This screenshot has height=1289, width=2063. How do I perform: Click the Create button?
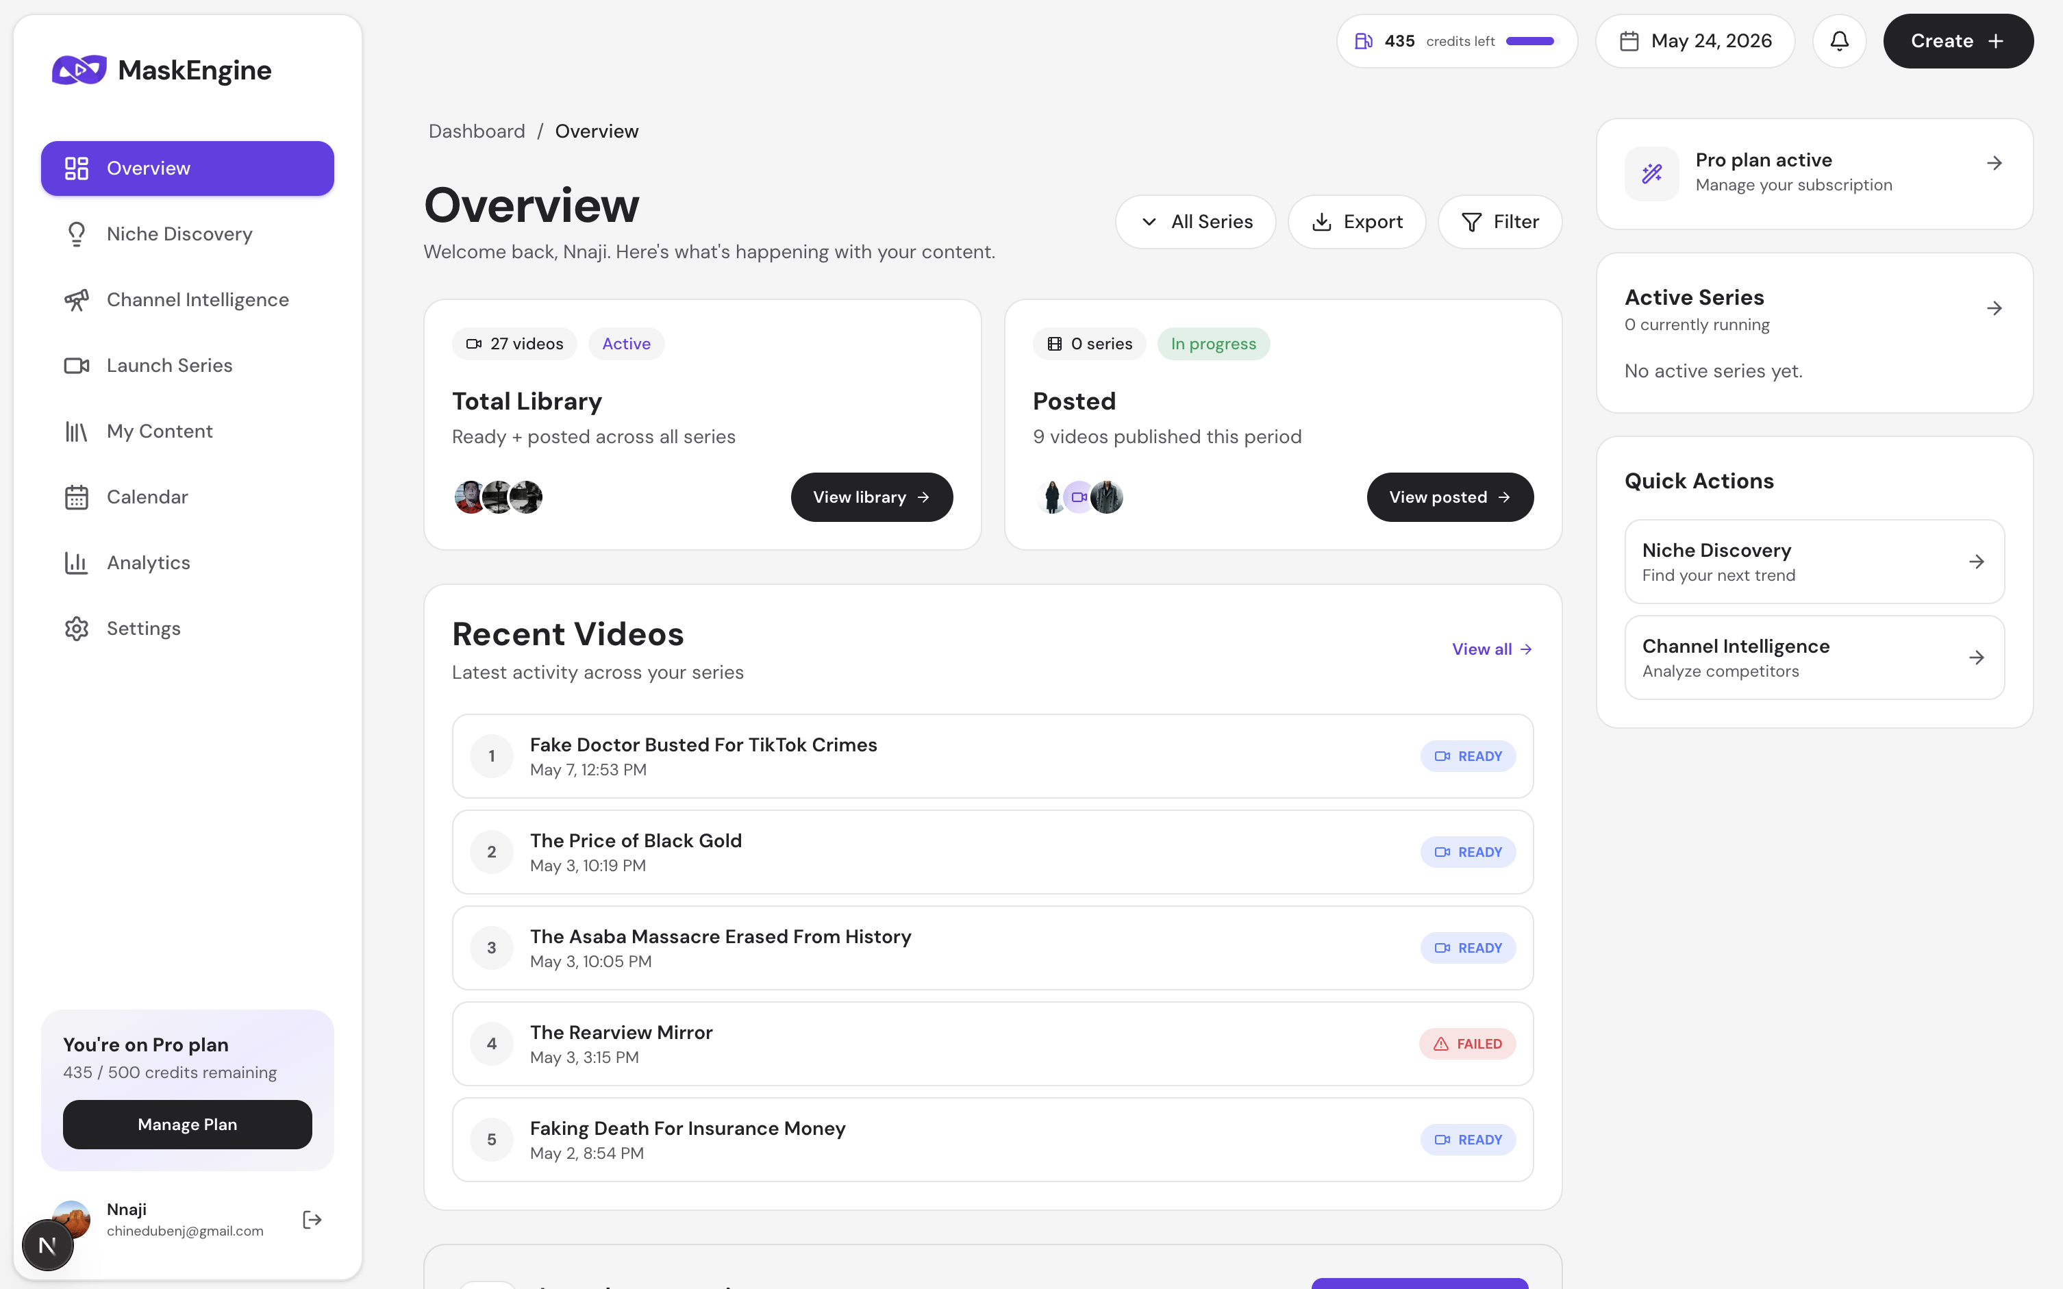click(1958, 41)
